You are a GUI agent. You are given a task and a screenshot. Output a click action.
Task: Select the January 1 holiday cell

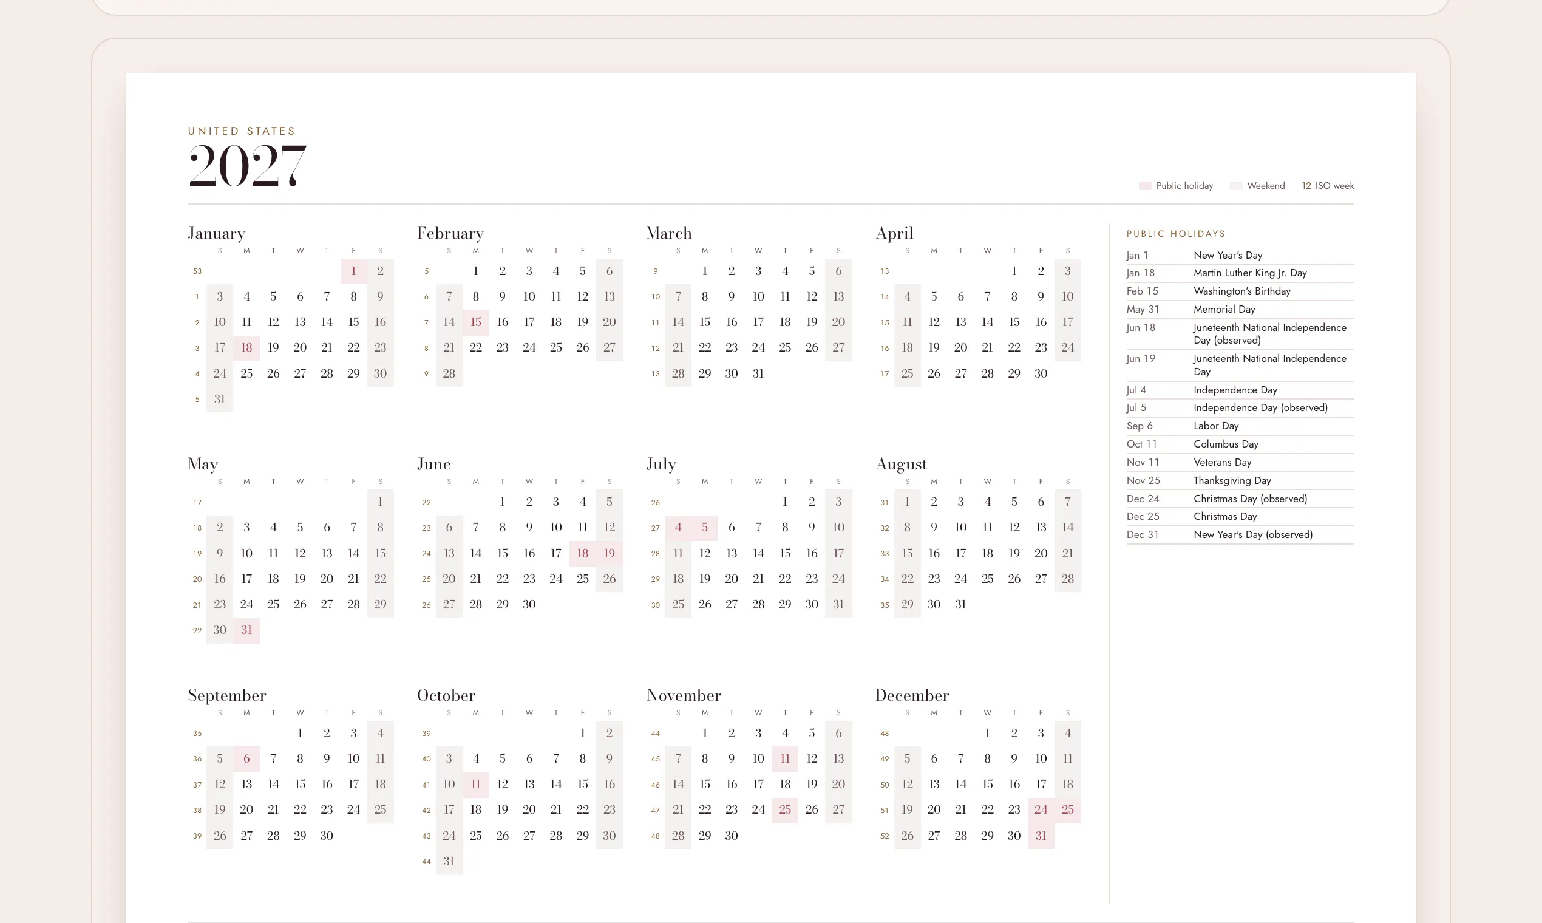pyautogui.click(x=353, y=271)
